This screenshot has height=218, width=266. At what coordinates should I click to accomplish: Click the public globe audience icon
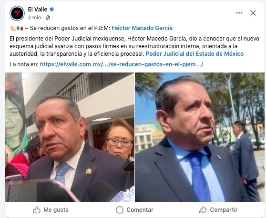[x=48, y=18]
